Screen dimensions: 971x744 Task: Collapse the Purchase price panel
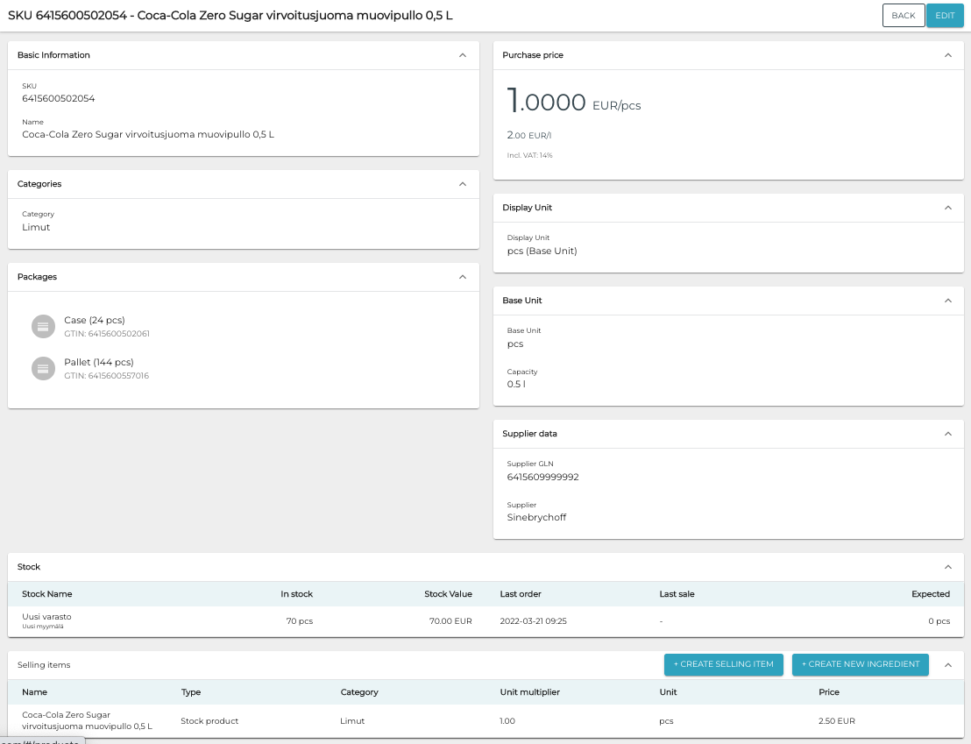click(947, 55)
